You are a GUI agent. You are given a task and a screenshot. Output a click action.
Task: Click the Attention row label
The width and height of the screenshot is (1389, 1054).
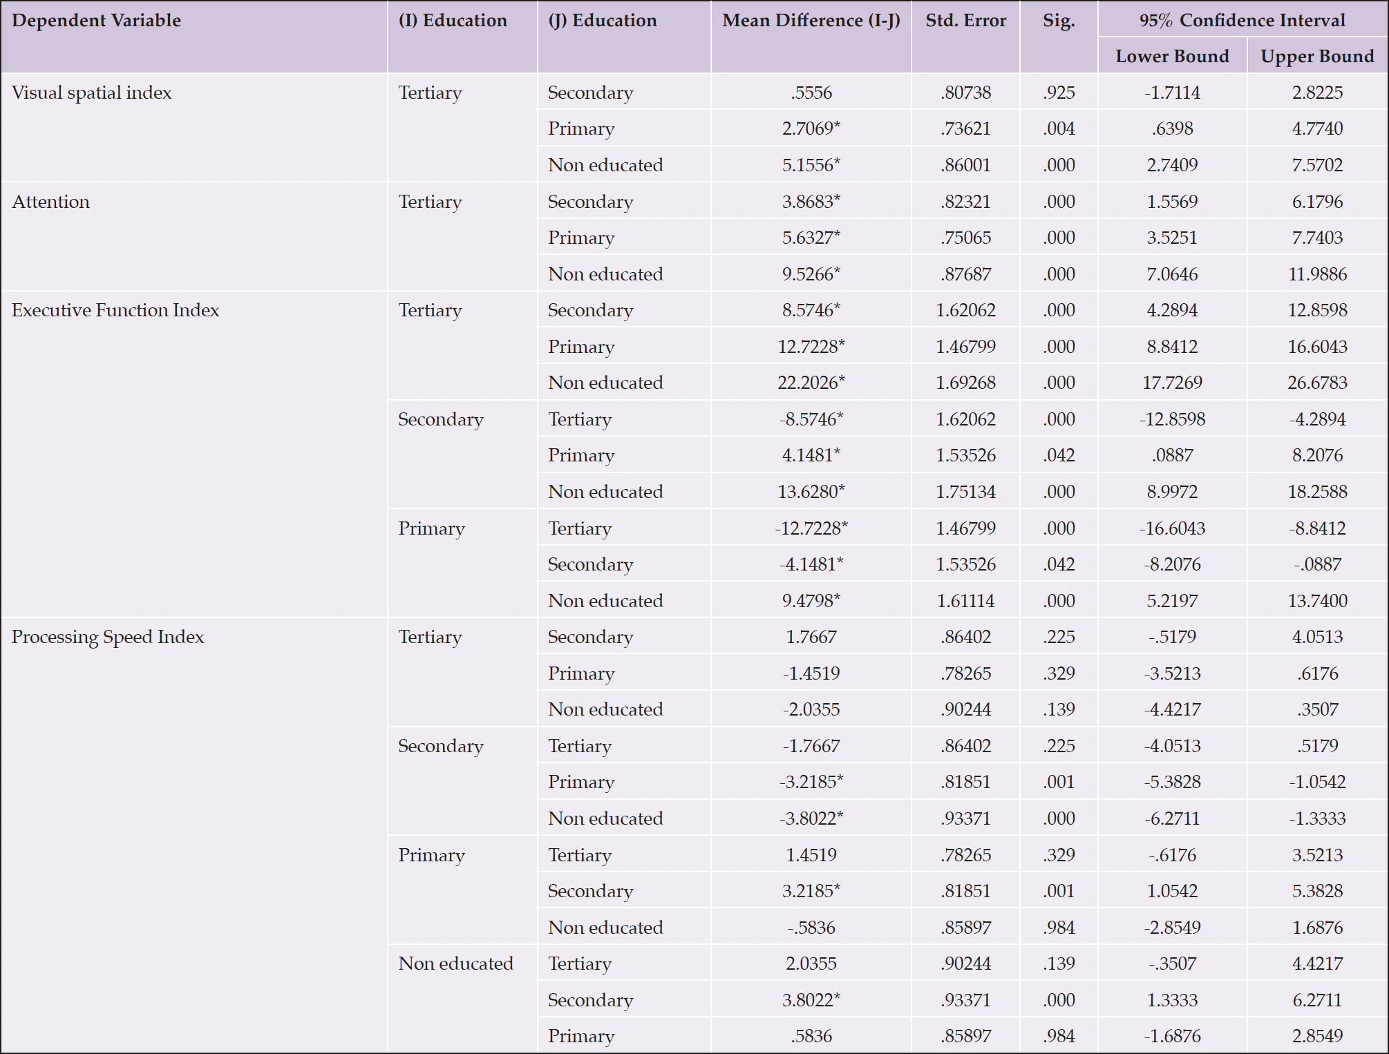(51, 202)
